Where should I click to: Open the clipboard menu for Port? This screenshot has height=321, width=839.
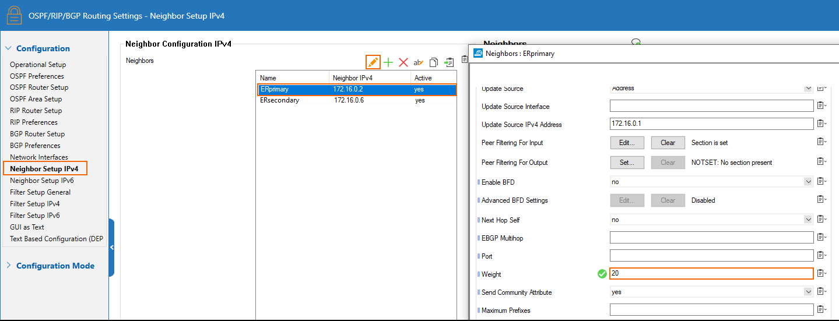[x=822, y=256]
